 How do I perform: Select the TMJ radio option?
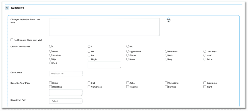(x=89, y=51)
